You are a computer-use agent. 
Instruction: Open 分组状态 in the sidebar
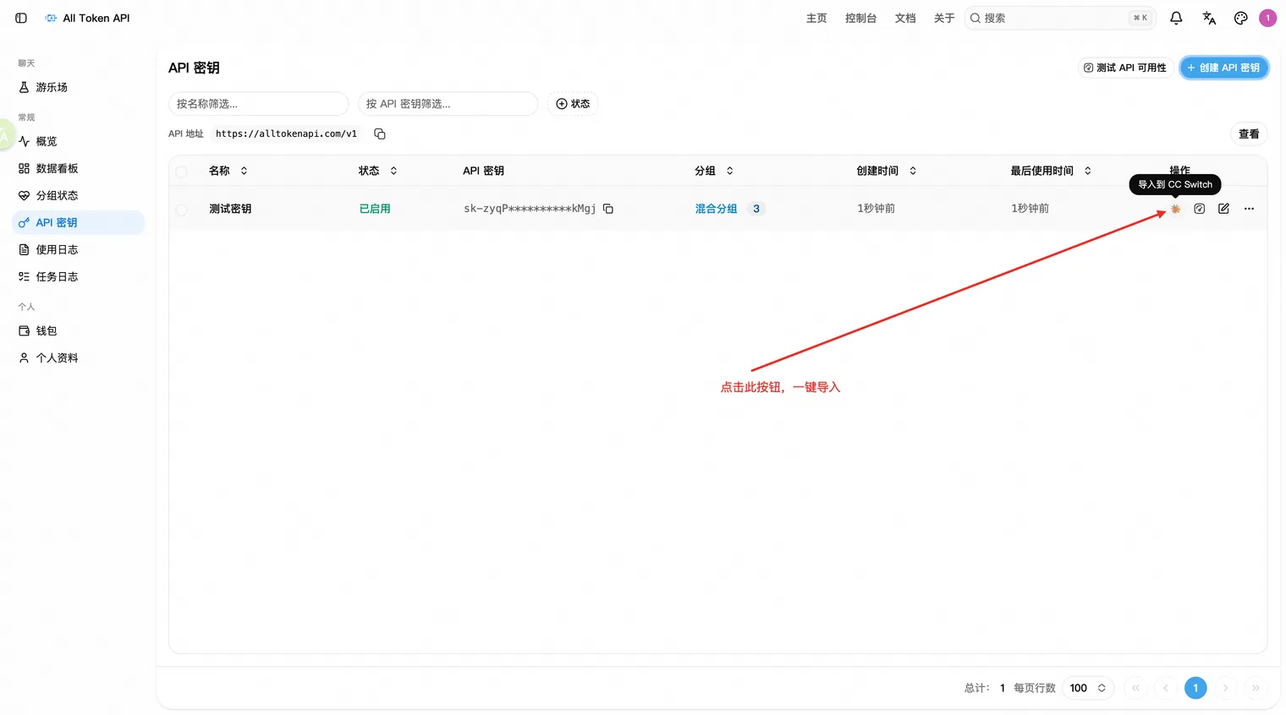click(79, 195)
